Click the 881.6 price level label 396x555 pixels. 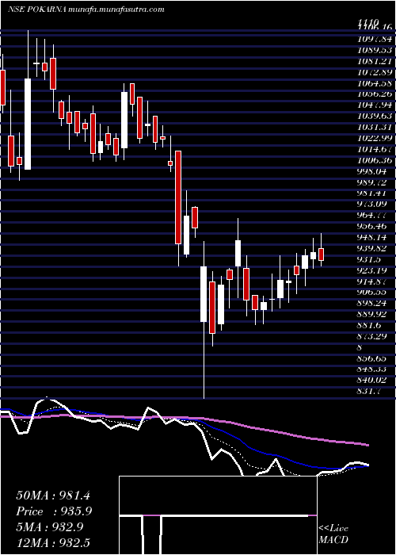[x=370, y=325]
